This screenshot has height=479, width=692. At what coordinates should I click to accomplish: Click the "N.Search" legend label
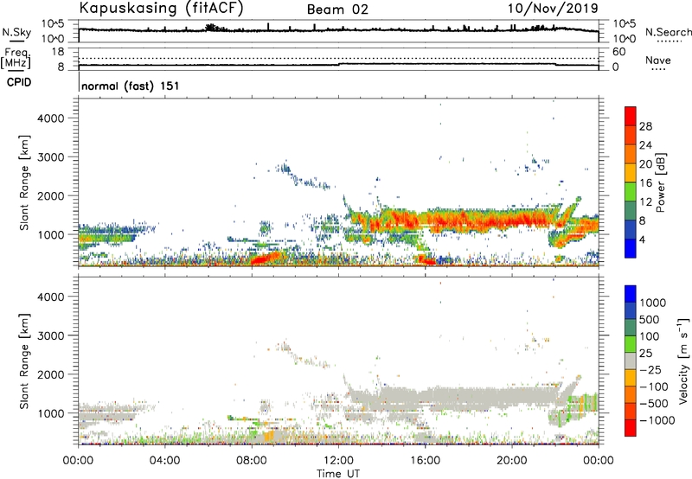tap(668, 32)
